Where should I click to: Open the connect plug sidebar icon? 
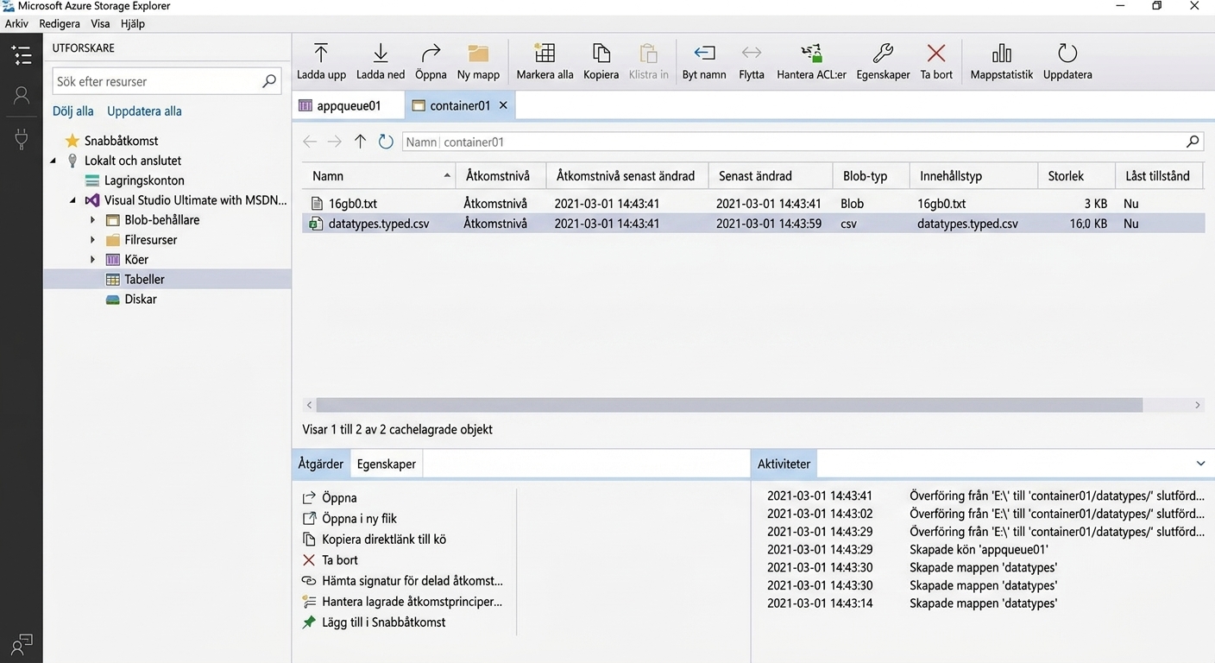click(22, 138)
